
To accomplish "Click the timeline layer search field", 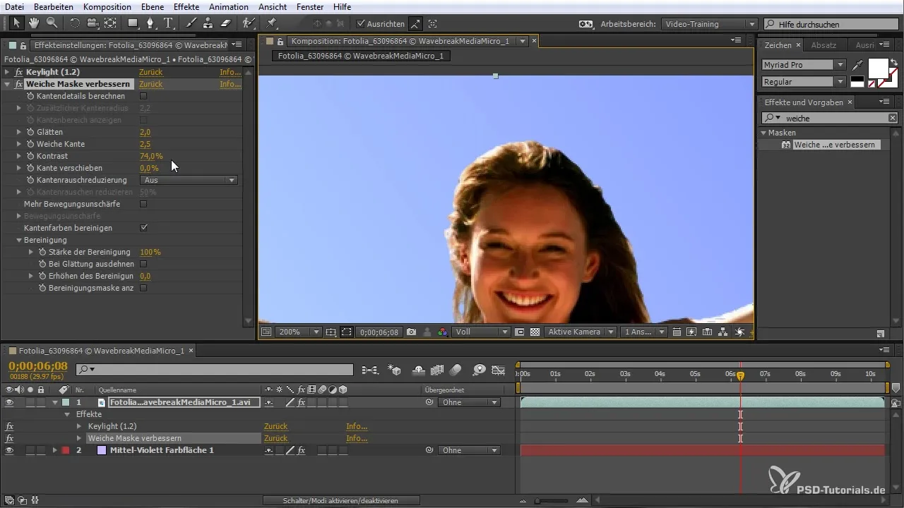I will (214, 369).
